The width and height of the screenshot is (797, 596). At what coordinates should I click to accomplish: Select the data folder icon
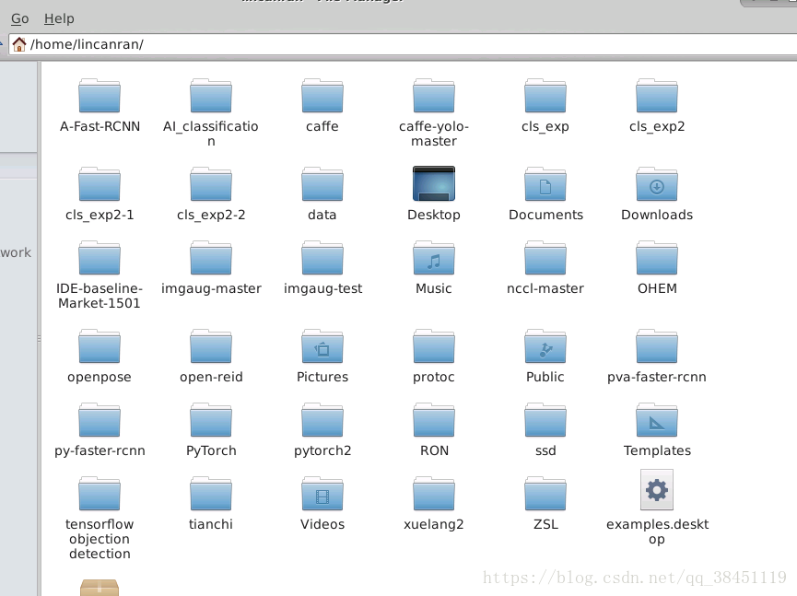322,184
